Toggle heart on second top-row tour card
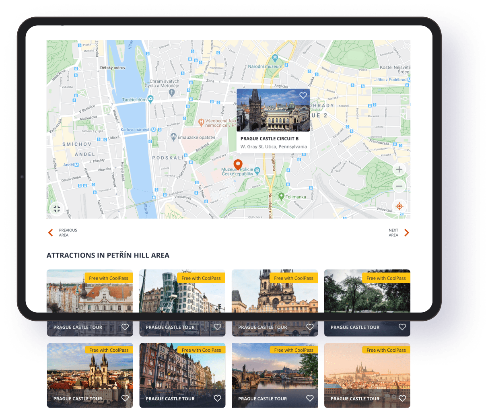This screenshot has height=408, width=490. click(x=218, y=327)
